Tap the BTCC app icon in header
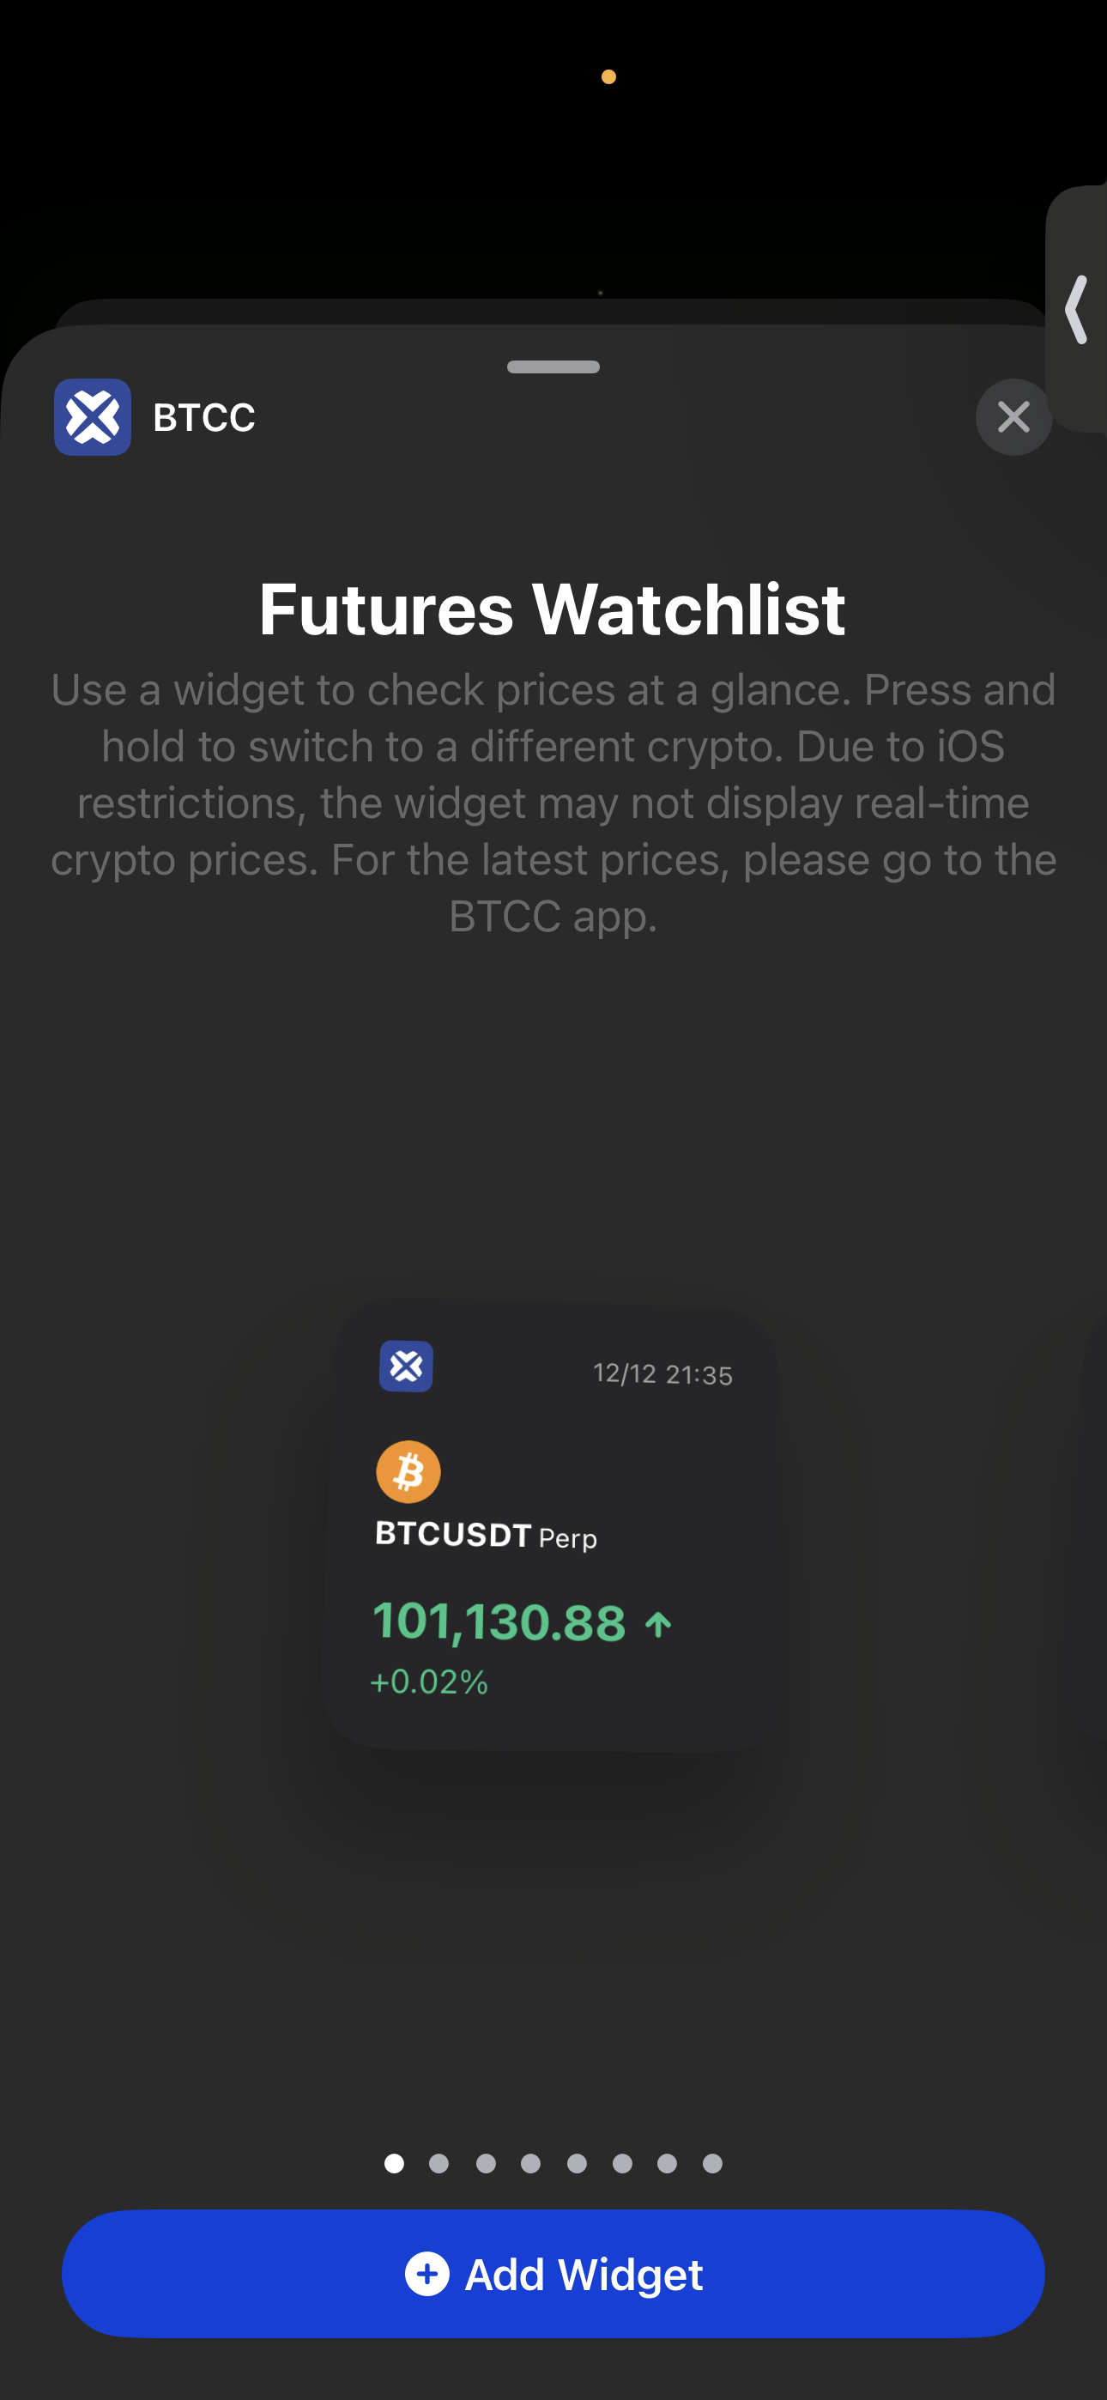Image resolution: width=1107 pixels, height=2400 pixels. 93,416
